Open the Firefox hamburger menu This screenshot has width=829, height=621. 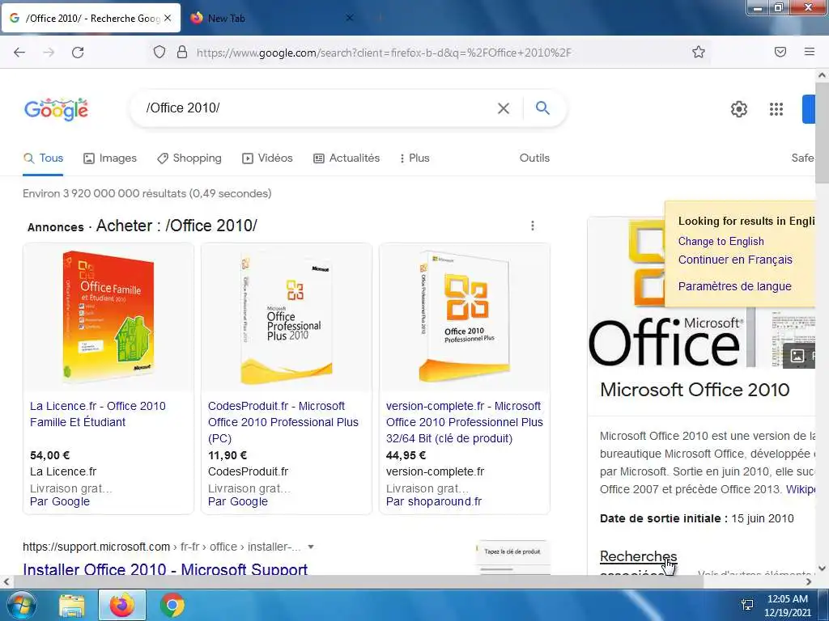pos(810,52)
